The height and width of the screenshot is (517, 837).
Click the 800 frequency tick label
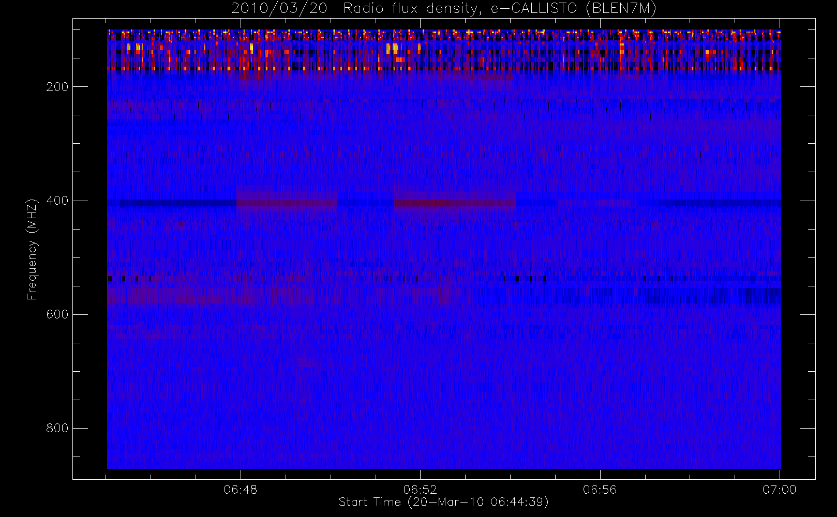click(57, 428)
